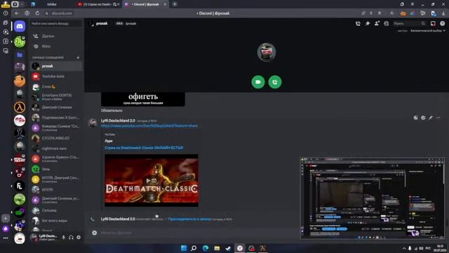Open pinned messages pin icon
The width and height of the screenshot is (449, 253).
tap(368, 23)
